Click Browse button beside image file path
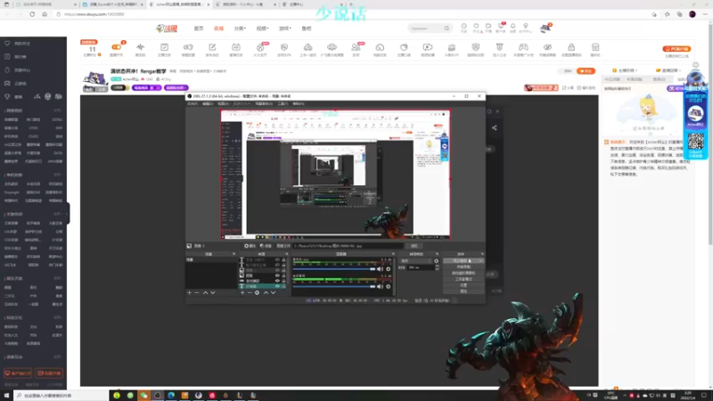The height and width of the screenshot is (401, 713). [x=414, y=246]
